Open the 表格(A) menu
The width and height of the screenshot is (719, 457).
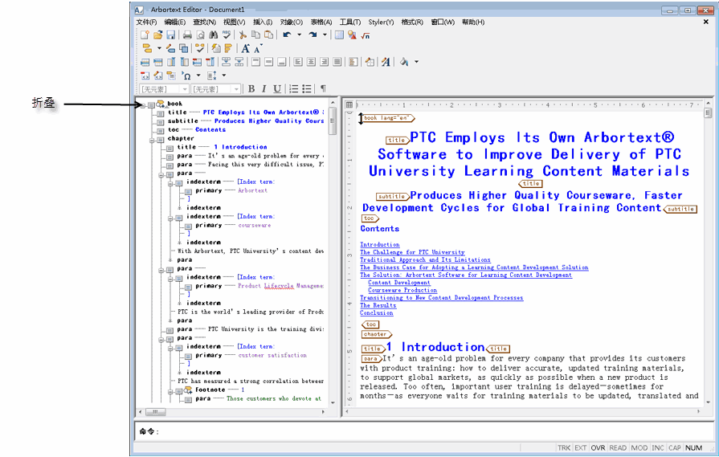coord(321,22)
